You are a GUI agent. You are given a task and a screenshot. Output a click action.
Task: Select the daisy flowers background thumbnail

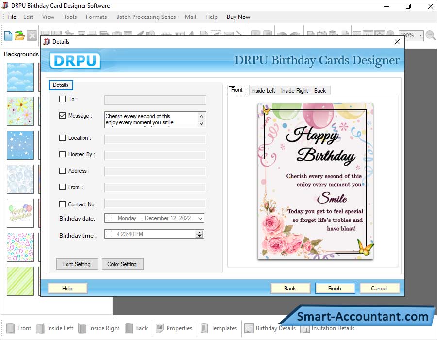[20, 111]
